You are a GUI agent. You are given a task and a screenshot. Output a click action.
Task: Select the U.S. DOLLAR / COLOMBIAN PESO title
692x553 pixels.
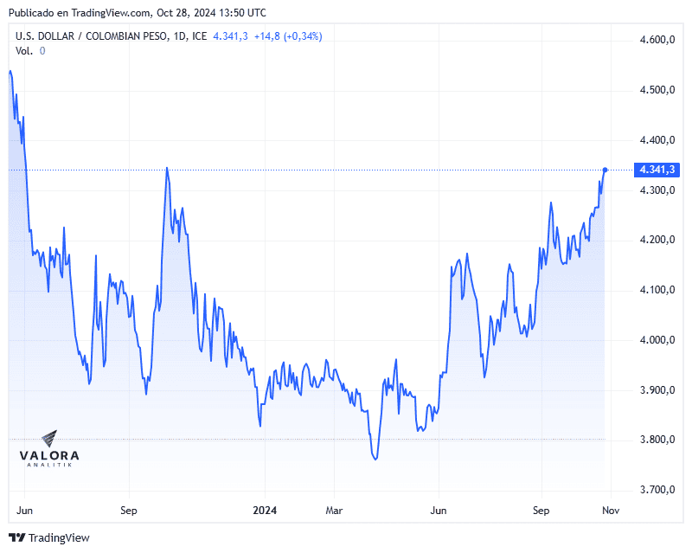coord(92,36)
